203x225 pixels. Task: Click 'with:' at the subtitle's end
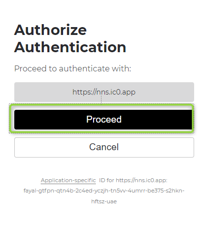(121, 68)
